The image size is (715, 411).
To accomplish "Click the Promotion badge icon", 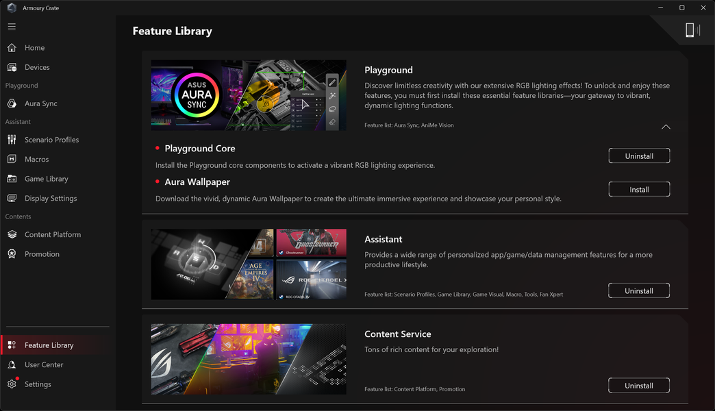I will 12,254.
